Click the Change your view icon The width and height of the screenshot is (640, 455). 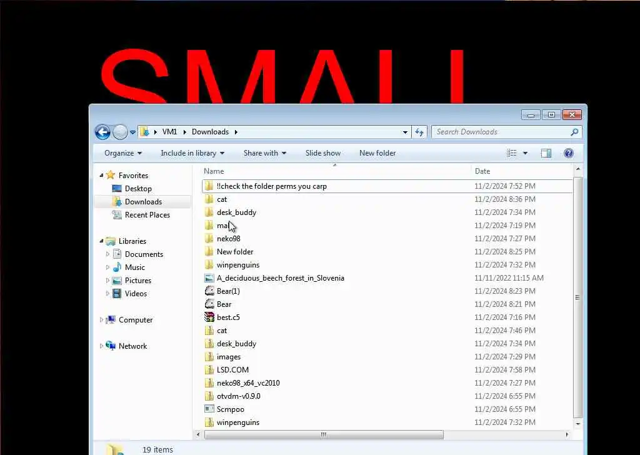pos(511,153)
